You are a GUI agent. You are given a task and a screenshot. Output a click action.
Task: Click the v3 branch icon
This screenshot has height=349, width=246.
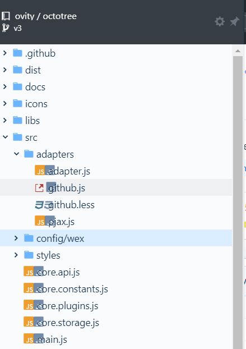coord(6,28)
